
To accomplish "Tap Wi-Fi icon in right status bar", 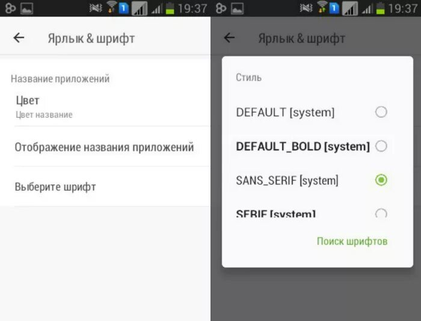I will pyautogui.click(x=322, y=7).
